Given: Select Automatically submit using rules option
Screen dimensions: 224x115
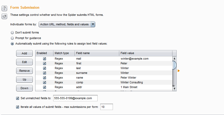Looking at the screenshot, I should 12,44.
